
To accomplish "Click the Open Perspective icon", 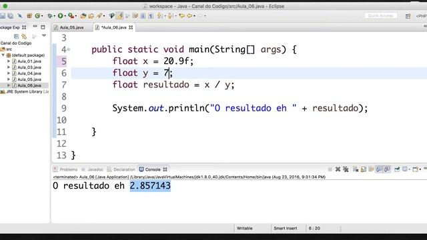I will (408, 16).
